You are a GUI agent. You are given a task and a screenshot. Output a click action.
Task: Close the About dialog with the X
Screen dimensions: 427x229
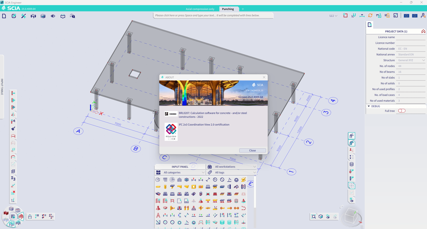pos(264,77)
